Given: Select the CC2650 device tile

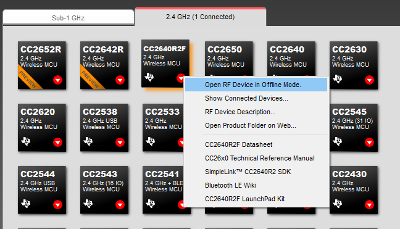Looking at the screenshot, I should [229, 59].
